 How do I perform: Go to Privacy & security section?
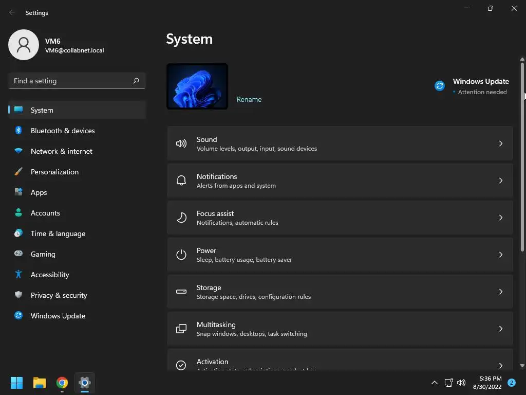pos(59,295)
